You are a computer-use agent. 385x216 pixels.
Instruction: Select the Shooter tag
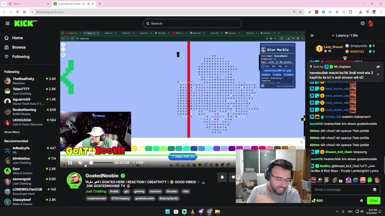tap(172, 191)
